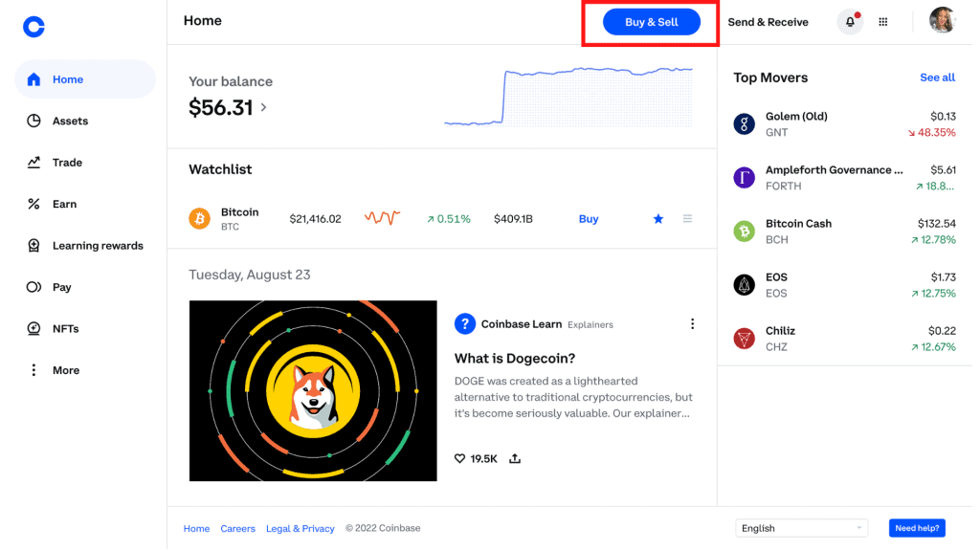980x551 pixels.
Task: Click the Chiliz coin icon
Action: (x=745, y=339)
